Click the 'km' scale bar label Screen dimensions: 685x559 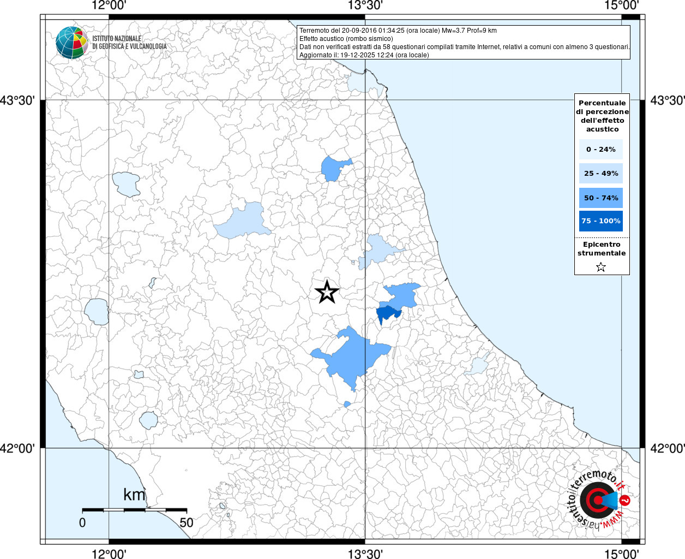[134, 495]
